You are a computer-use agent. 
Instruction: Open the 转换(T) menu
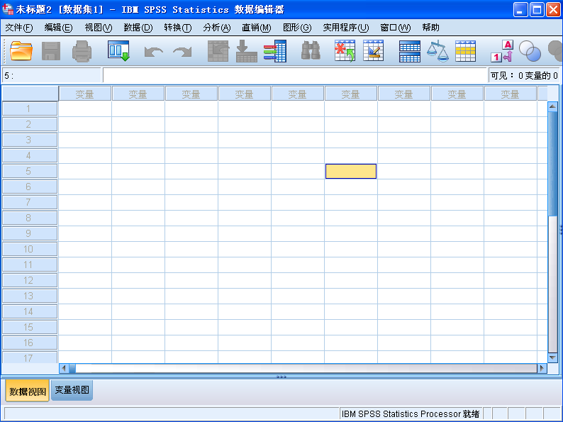[178, 28]
